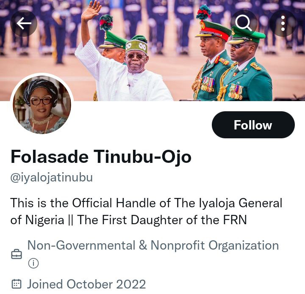
Task: Click the calendar icon beside the join date
Action: (16, 284)
